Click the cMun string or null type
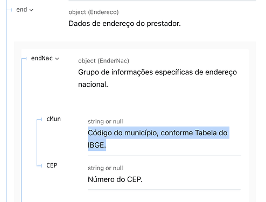 (106, 121)
